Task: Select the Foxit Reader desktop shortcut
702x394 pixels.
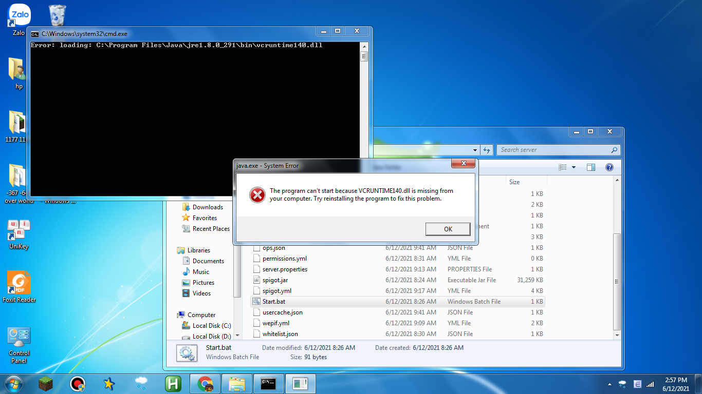Action: (x=19, y=287)
